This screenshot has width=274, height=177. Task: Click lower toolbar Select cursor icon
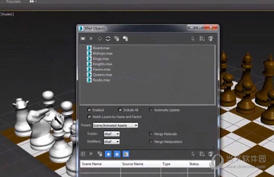(x=193, y=154)
